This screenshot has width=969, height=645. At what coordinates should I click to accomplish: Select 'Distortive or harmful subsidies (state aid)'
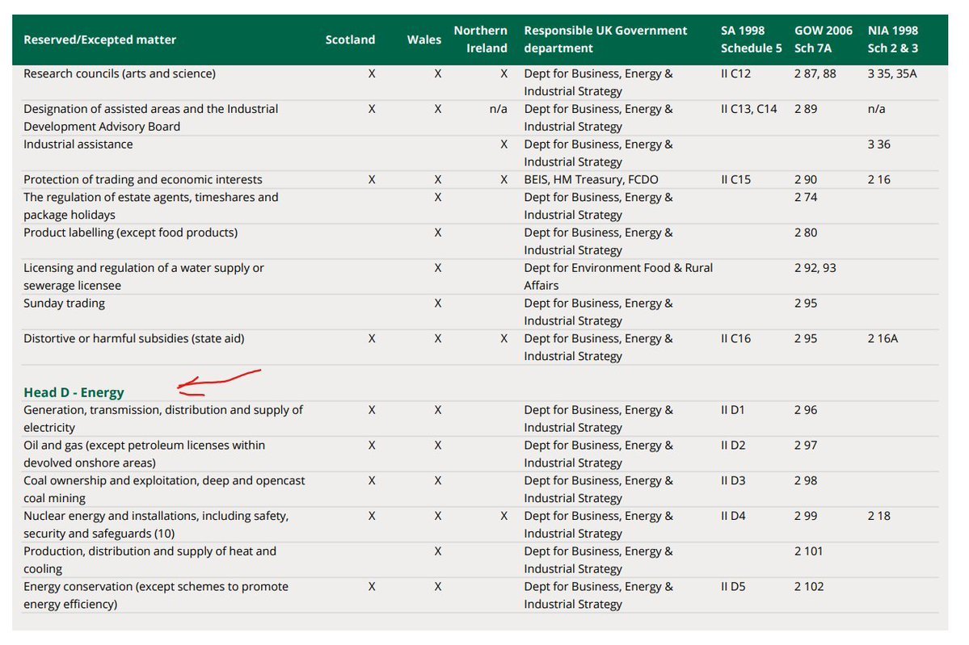[133, 339]
